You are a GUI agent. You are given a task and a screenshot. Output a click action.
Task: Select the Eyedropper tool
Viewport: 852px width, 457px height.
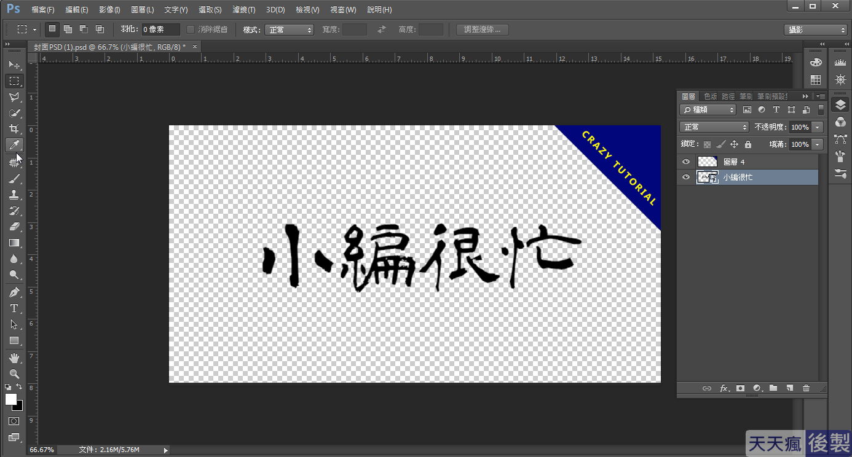[14, 144]
